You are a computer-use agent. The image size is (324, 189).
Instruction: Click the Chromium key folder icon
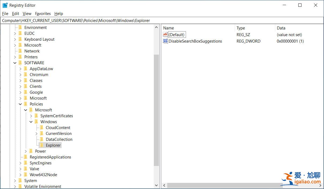coord(25,75)
